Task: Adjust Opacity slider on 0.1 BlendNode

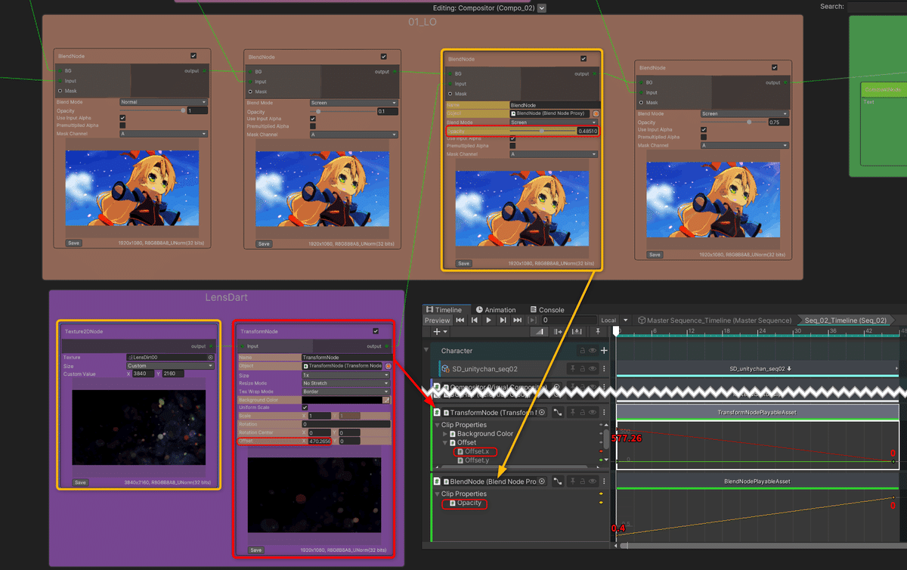Action: coord(342,111)
